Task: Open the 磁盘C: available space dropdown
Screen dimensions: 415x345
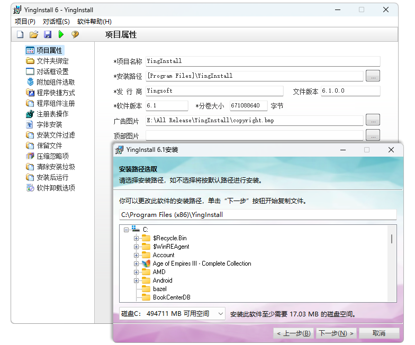Action: coord(172,314)
